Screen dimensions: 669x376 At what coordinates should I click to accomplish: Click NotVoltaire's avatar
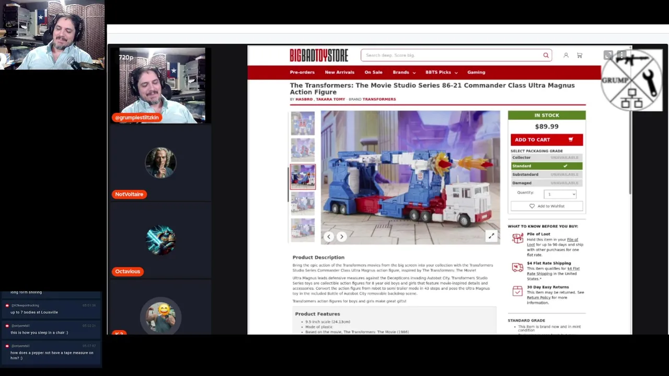(x=160, y=163)
